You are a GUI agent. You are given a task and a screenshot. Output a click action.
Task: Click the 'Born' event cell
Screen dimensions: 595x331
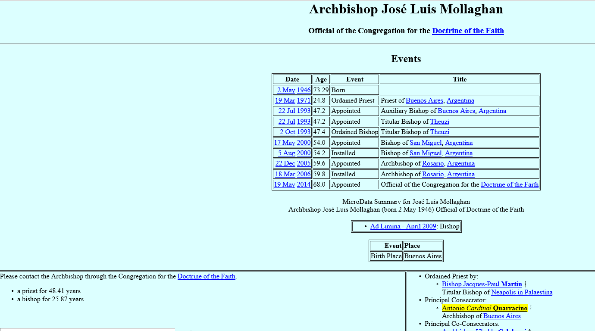(355, 90)
